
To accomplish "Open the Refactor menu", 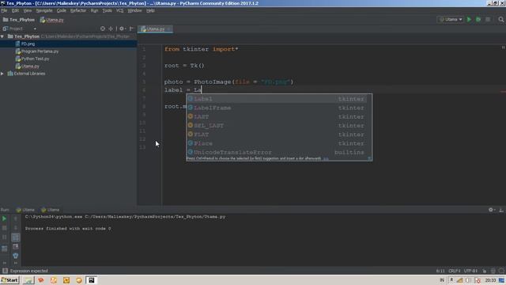I will click(x=78, y=10).
